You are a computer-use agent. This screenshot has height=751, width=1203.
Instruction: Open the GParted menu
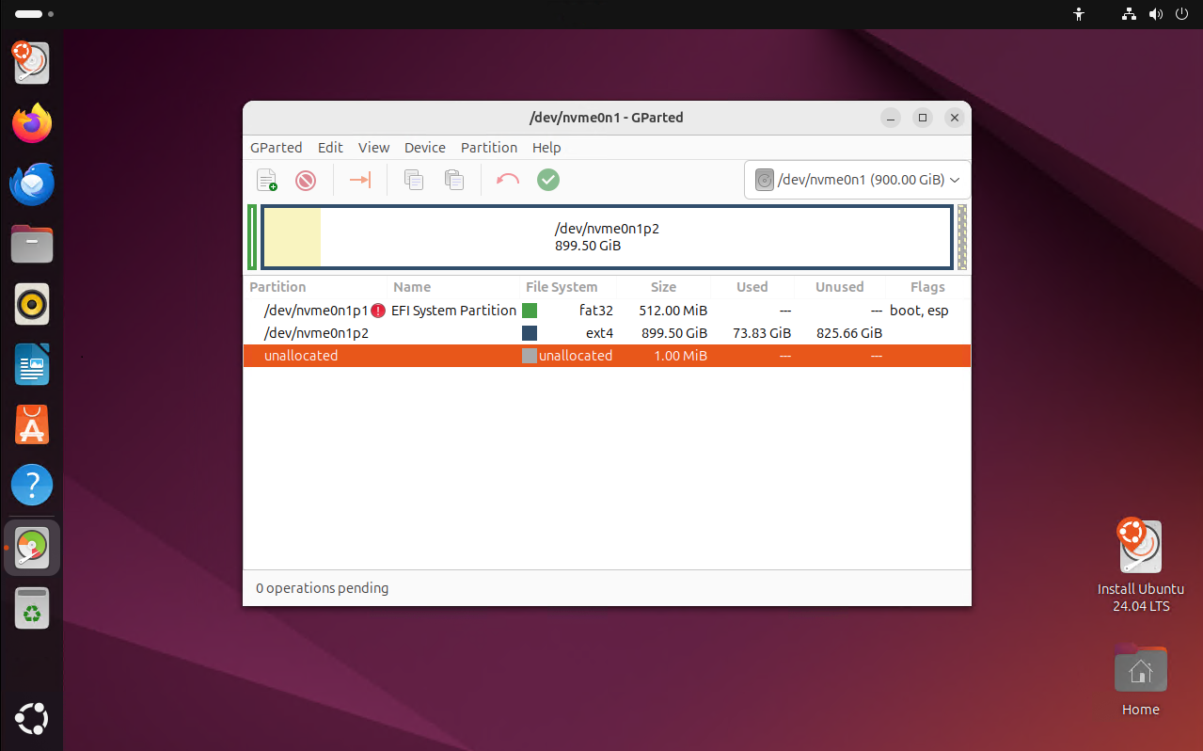(x=276, y=147)
